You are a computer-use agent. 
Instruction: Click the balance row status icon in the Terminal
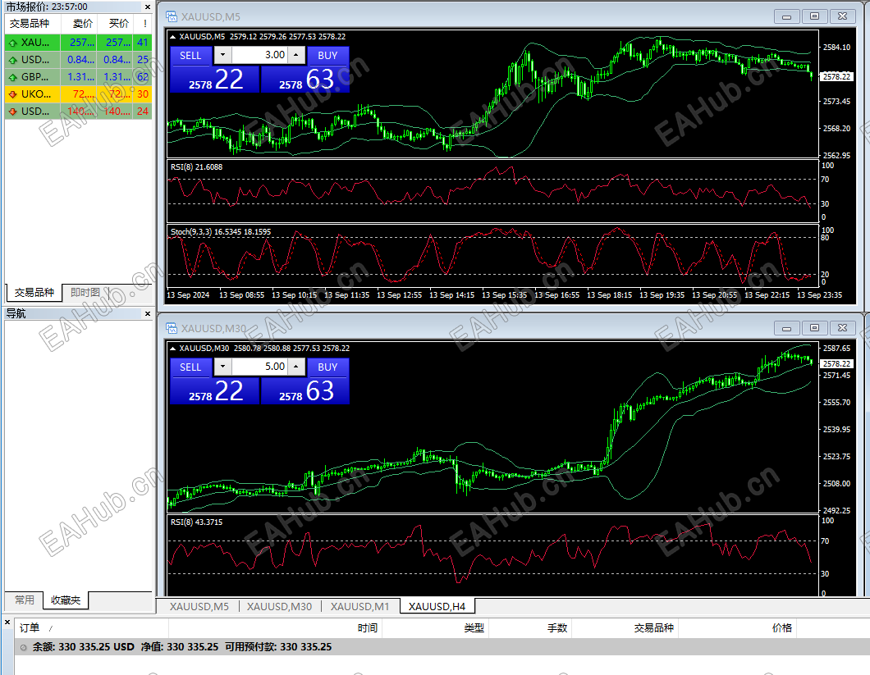(23, 647)
